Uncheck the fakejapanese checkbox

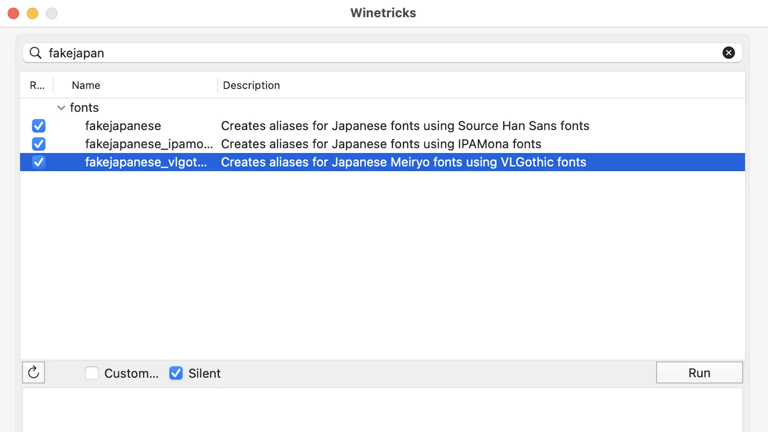[39, 126]
